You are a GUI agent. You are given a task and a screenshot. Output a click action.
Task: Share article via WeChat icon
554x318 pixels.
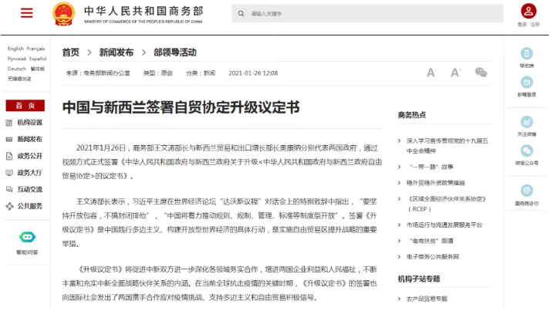481,73
